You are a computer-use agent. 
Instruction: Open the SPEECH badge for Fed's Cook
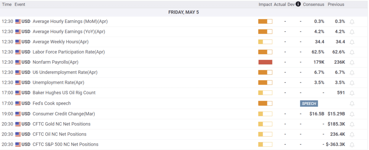(x=309, y=104)
